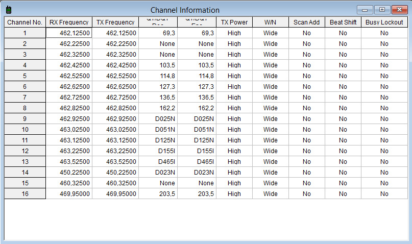
Task: Click the RX Frequency column header
Action: pos(69,22)
